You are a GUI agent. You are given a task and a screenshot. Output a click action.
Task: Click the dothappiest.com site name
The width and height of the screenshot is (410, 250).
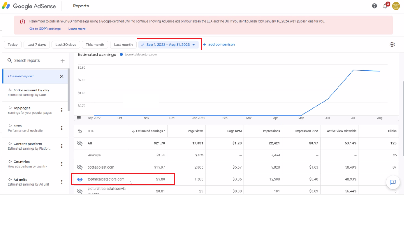click(101, 167)
